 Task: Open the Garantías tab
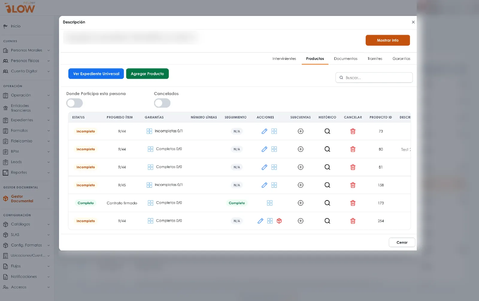(401, 59)
